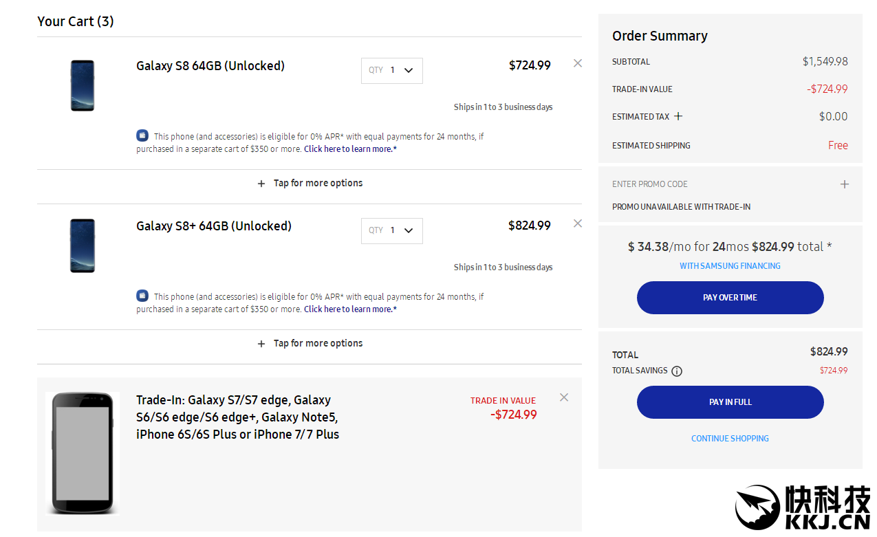Open quantity dropdown for Galaxy S8+
877x537 pixels.
tap(392, 230)
